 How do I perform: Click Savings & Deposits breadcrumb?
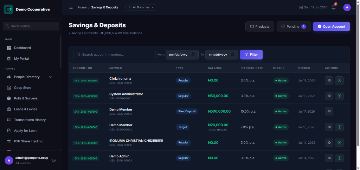105,7
